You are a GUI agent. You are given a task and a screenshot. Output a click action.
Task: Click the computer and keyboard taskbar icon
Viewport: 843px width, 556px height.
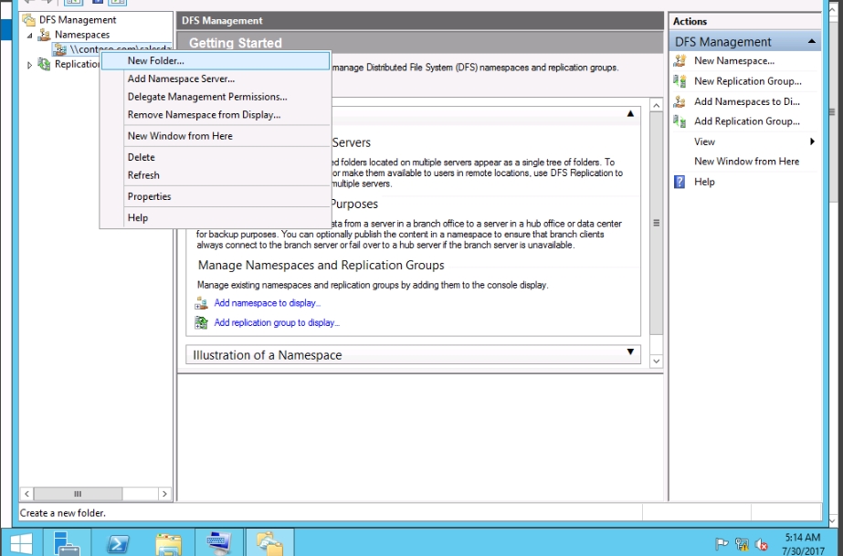218,543
